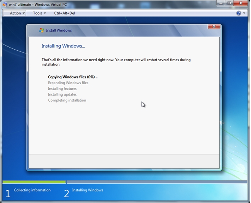Maximize the Windows Virtual PC window

[x=229, y=3]
